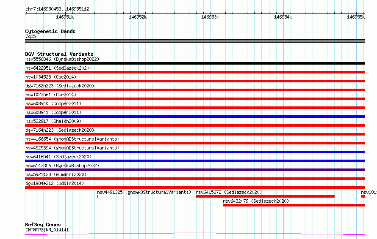Click the RefSeq Genes track title
This screenshot has height=239, width=377.
pyautogui.click(x=43, y=225)
